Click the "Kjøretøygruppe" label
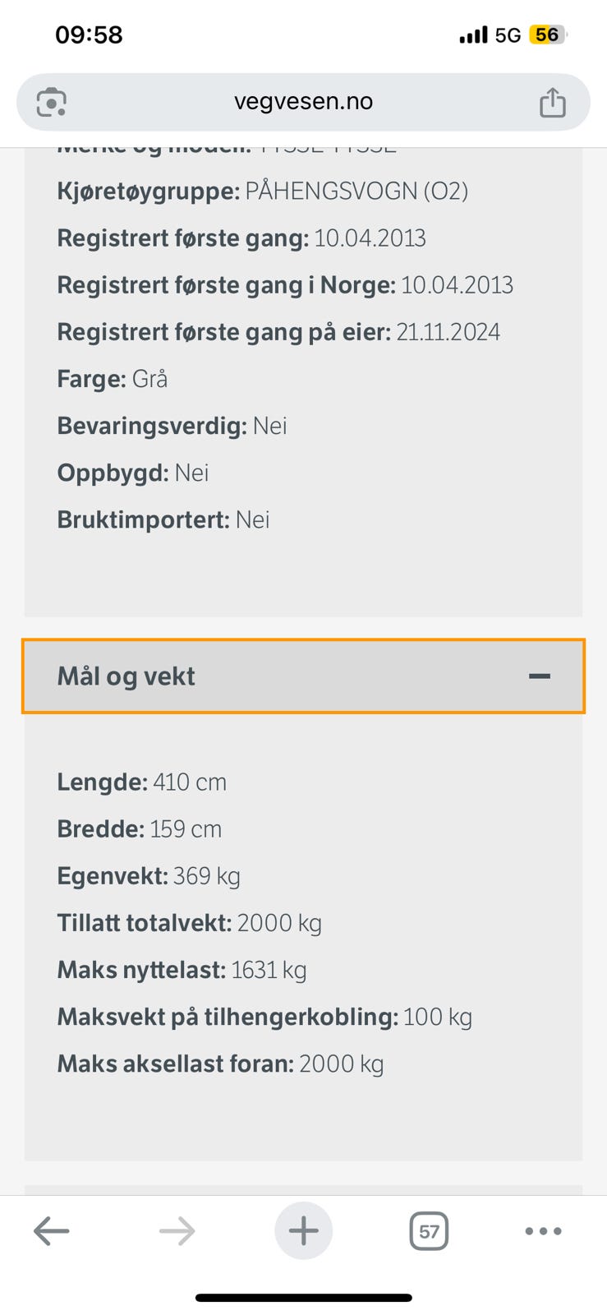This screenshot has width=607, height=1315. pyautogui.click(x=148, y=191)
